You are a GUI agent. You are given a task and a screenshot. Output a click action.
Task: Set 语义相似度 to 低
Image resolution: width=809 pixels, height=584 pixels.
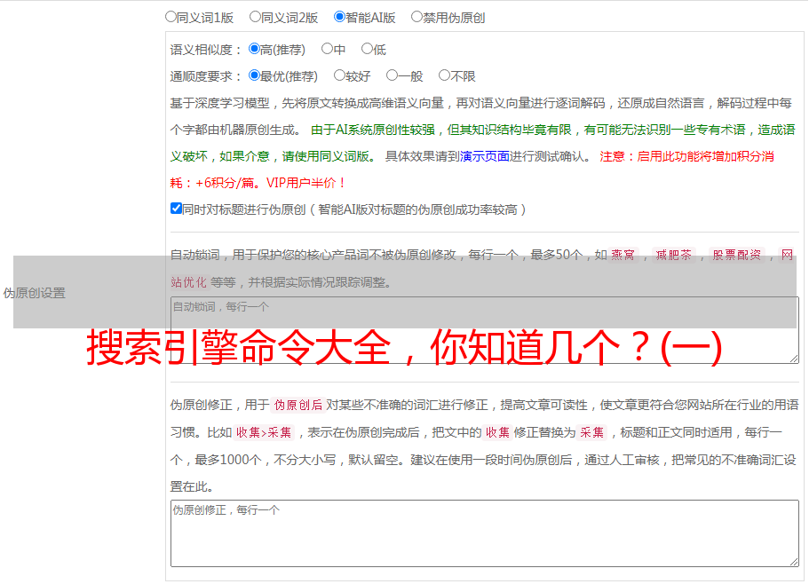click(367, 49)
